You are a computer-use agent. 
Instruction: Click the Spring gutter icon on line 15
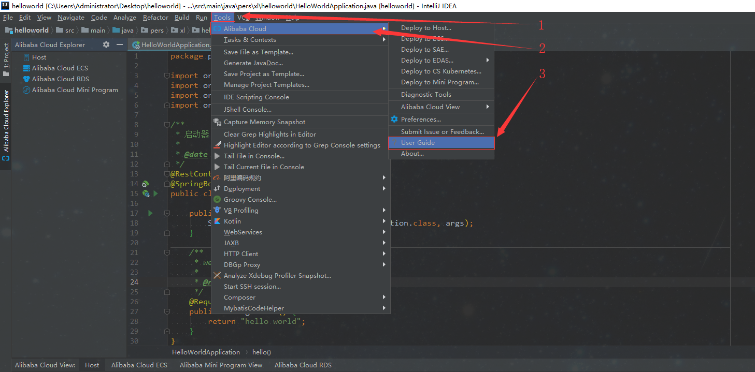[146, 194]
